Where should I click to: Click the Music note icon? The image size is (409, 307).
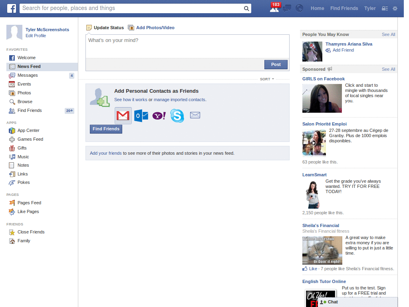12,157
